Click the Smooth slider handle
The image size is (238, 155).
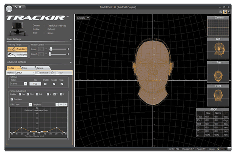pyautogui.click(x=50, y=54)
